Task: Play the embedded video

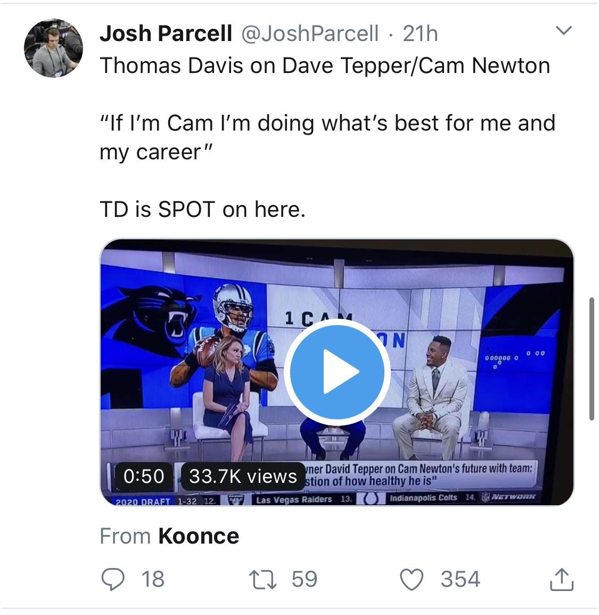Action: point(337,372)
